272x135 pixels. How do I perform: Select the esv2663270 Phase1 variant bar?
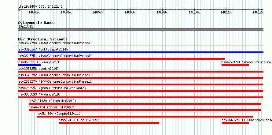click(141, 84)
